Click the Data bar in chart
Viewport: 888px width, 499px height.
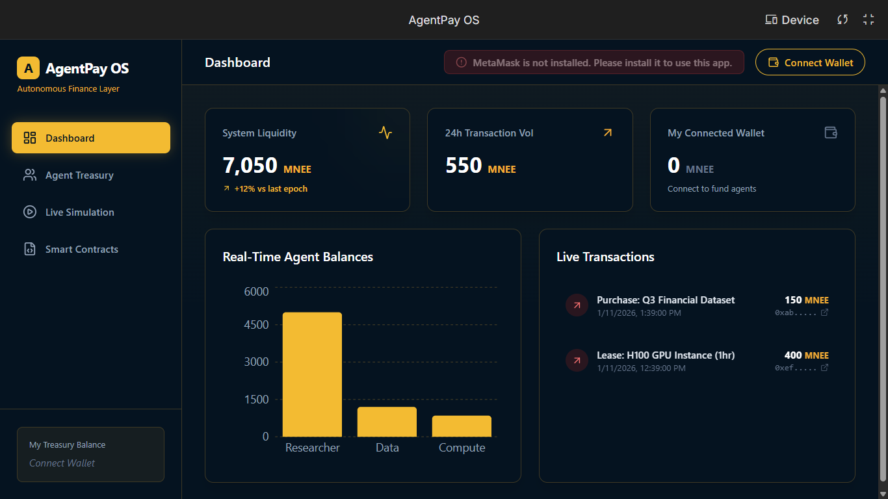pyautogui.click(x=387, y=422)
